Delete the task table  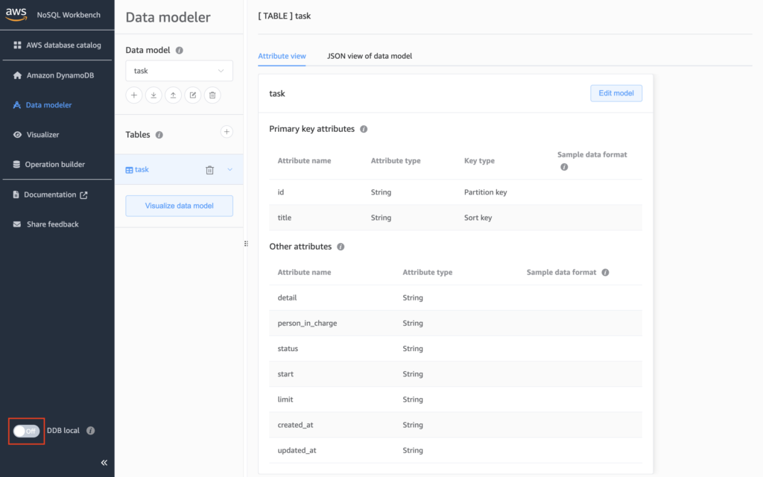coord(209,169)
